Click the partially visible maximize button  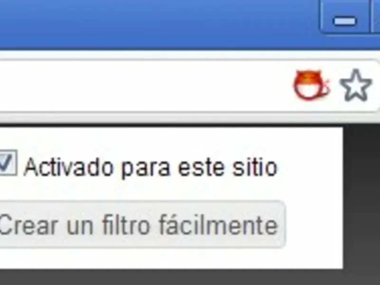pyautogui.click(x=376, y=17)
